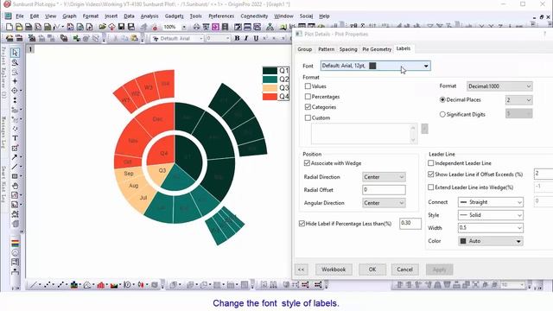Enable the Values checkbox

coord(308,86)
